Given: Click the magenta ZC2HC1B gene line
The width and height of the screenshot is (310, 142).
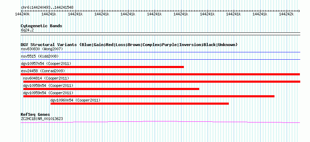Looking at the screenshot, I should (x=160, y=122).
